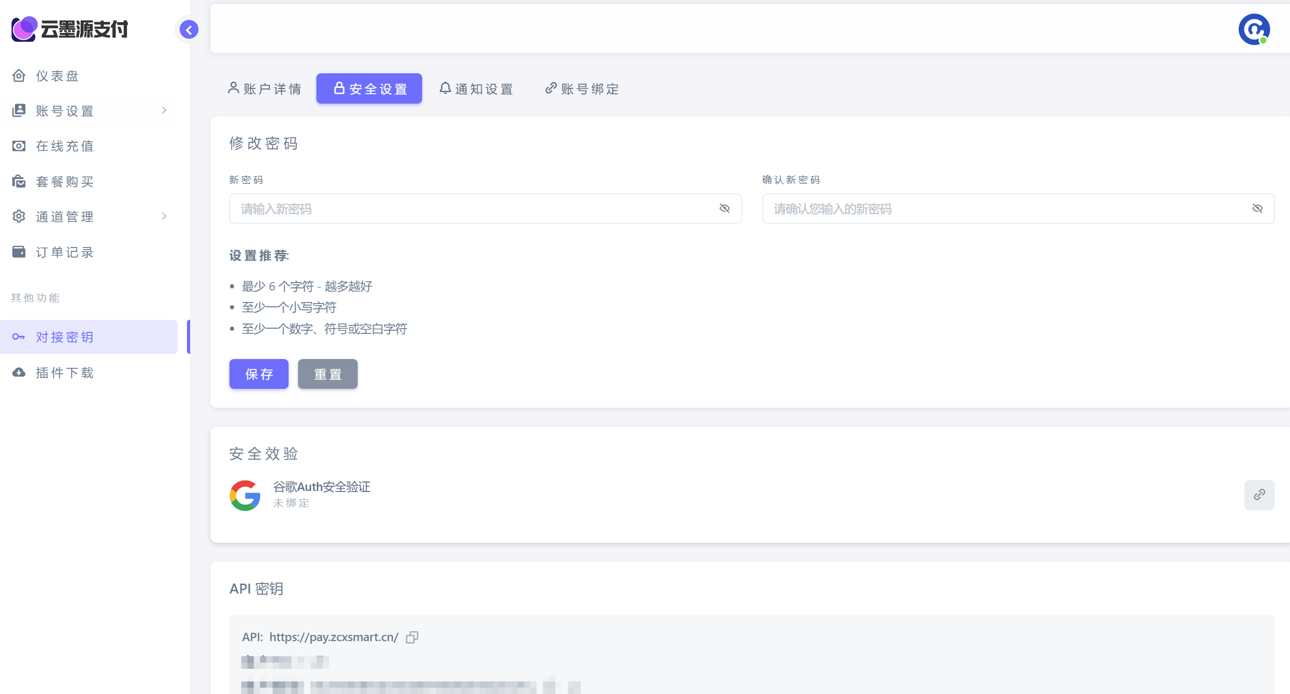Click the 账号设置 contacts icon
1290x694 pixels.
tap(19, 110)
